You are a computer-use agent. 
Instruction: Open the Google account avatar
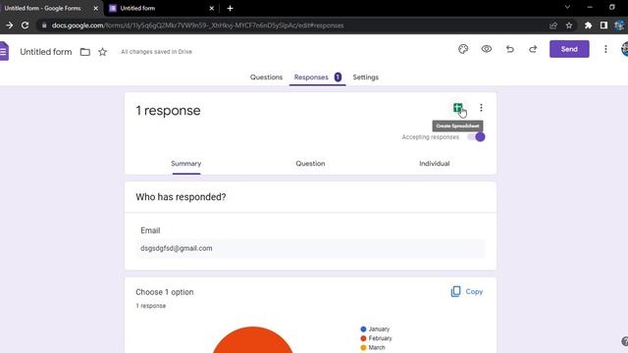click(x=625, y=49)
